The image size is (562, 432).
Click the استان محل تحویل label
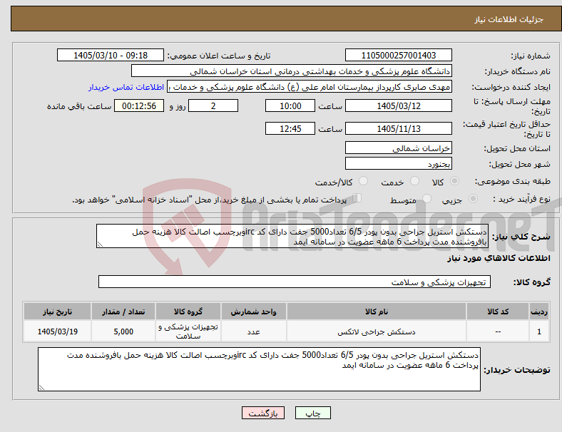pyautogui.click(x=517, y=148)
